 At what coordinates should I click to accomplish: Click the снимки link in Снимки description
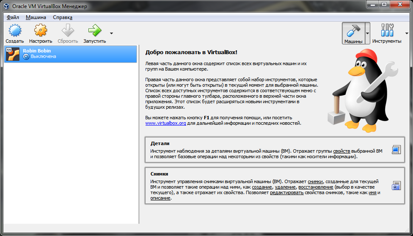[315, 182]
